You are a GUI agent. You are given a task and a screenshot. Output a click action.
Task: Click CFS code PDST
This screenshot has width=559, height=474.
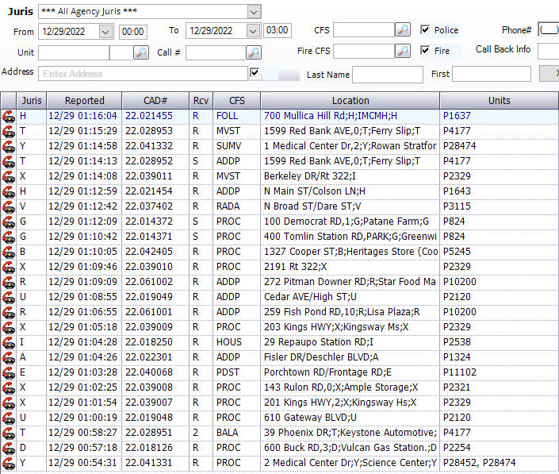[x=228, y=372]
